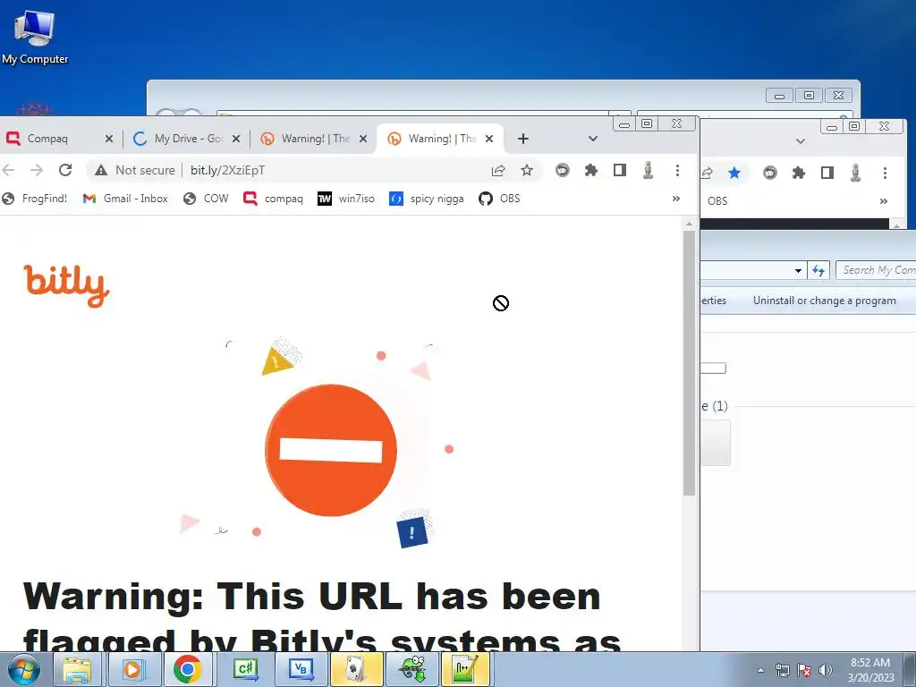Click the share icon in the back Chrome window
Image resolution: width=916 pixels, height=687 pixels.
[x=707, y=173]
